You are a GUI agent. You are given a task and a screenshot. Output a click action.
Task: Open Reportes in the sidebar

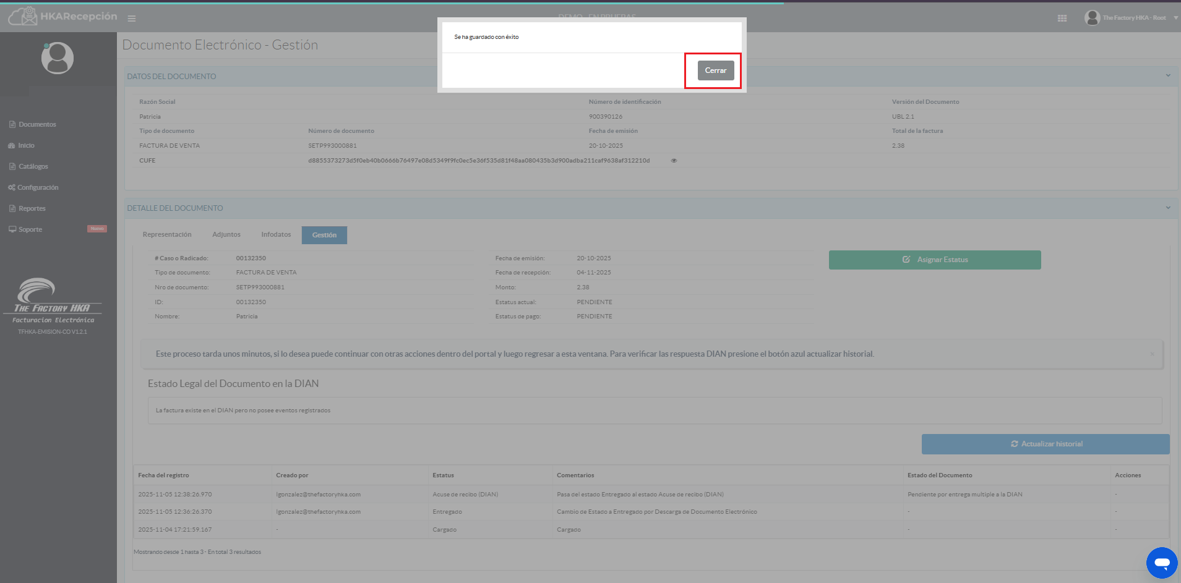(x=32, y=208)
